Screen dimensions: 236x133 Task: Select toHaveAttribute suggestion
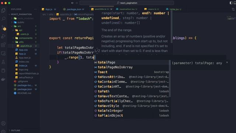coord(131,77)
